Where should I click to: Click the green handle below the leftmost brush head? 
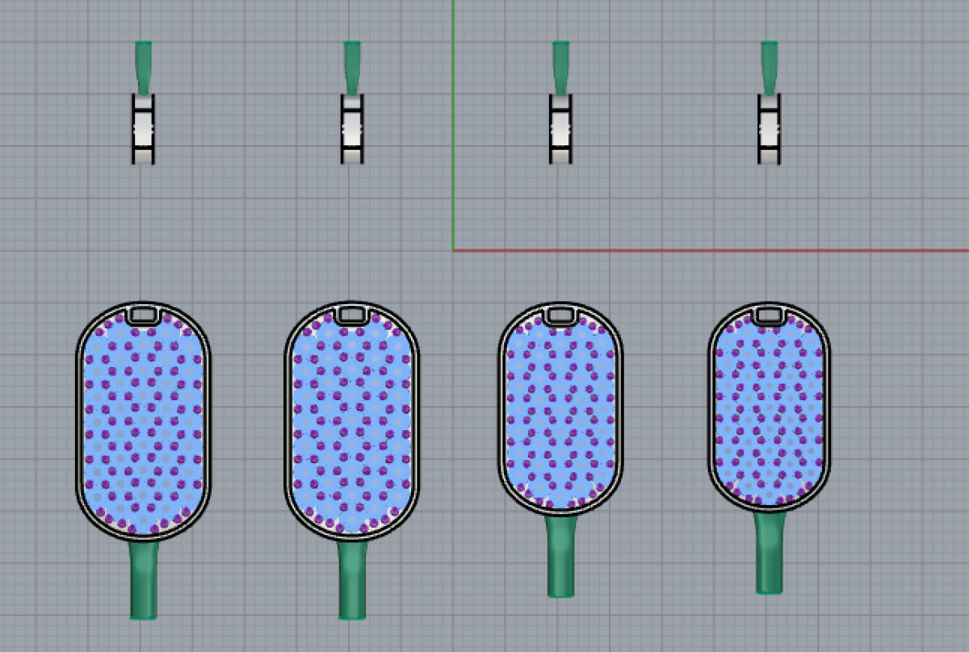144,580
